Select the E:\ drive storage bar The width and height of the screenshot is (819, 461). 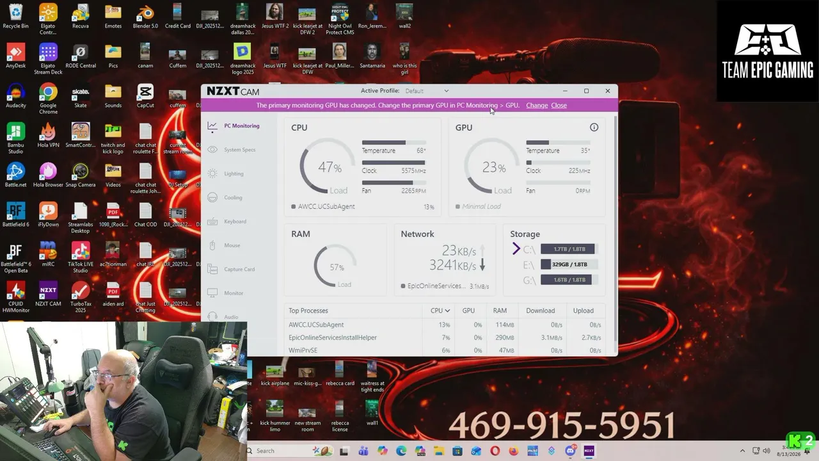(x=569, y=264)
